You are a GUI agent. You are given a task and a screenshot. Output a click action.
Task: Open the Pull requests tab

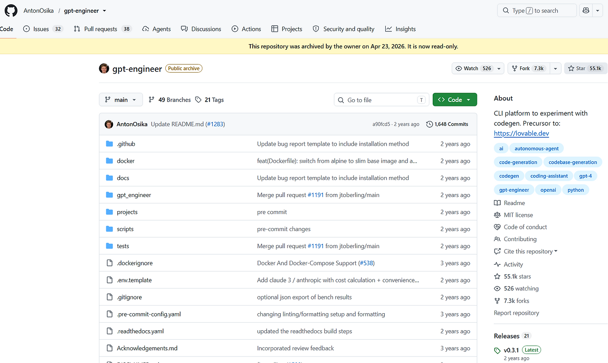(102, 29)
